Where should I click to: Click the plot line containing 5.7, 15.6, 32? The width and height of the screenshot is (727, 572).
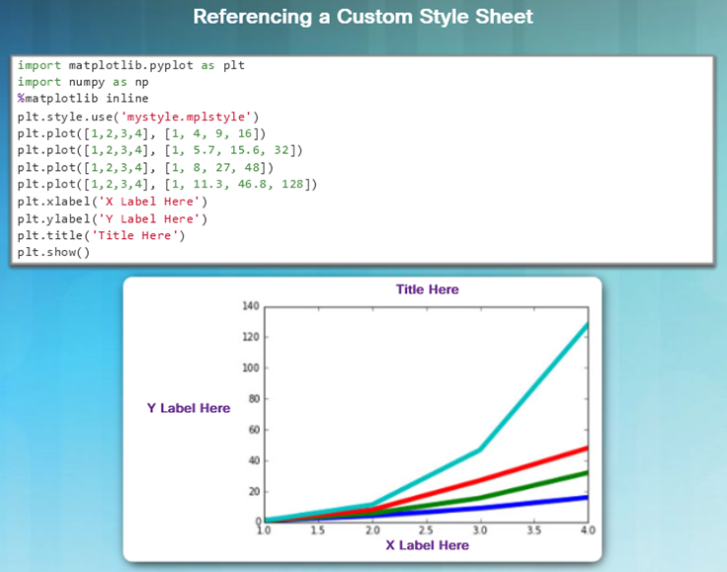point(160,150)
